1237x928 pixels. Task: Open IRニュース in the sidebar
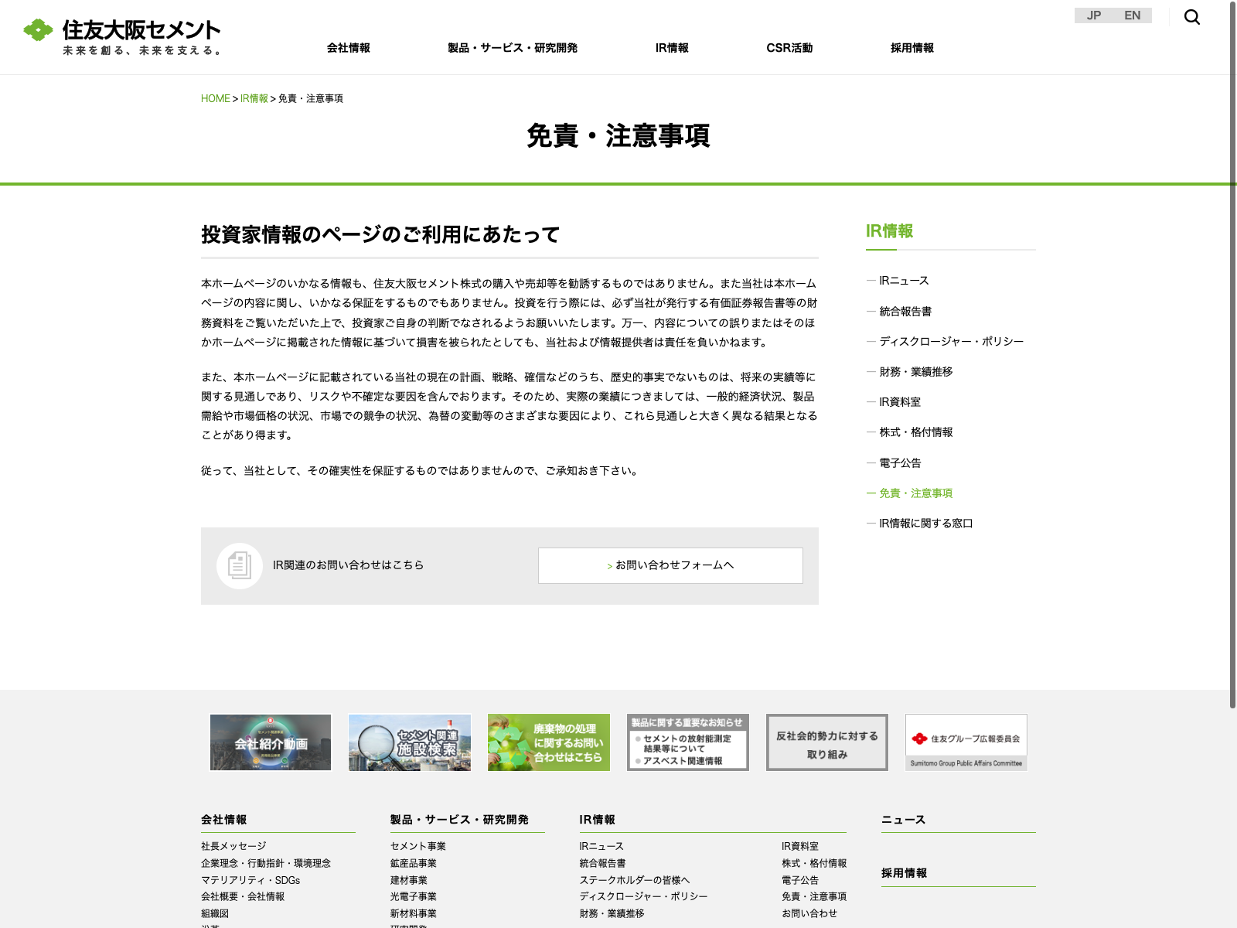[x=904, y=281]
